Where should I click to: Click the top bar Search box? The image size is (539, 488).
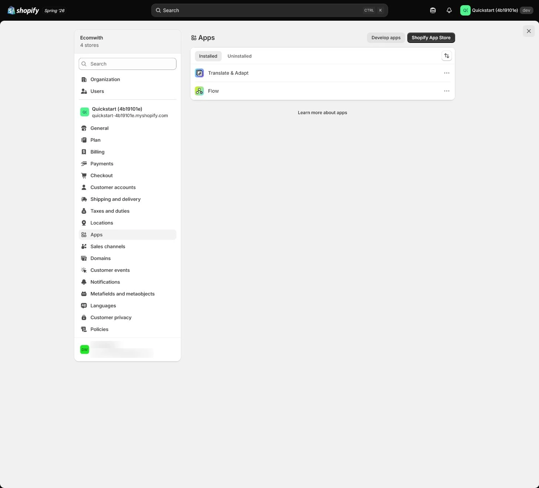tap(269, 10)
